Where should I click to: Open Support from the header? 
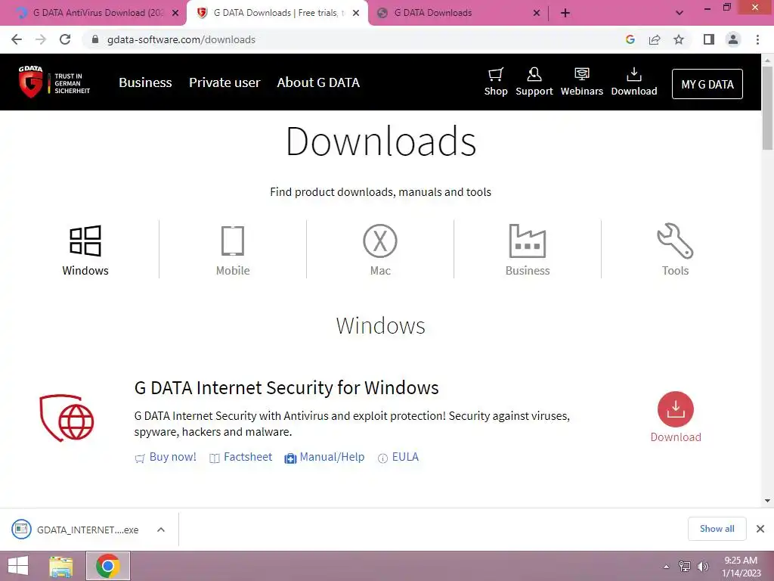[x=534, y=82]
